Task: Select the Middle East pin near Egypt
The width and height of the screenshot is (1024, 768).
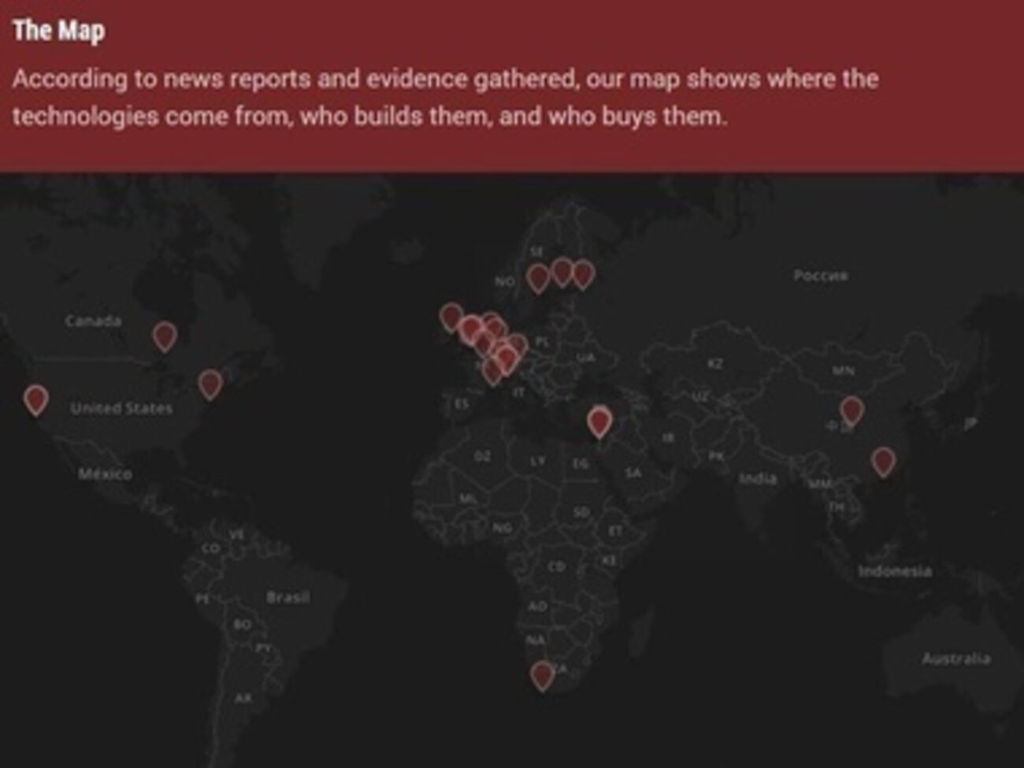Action: (x=599, y=421)
